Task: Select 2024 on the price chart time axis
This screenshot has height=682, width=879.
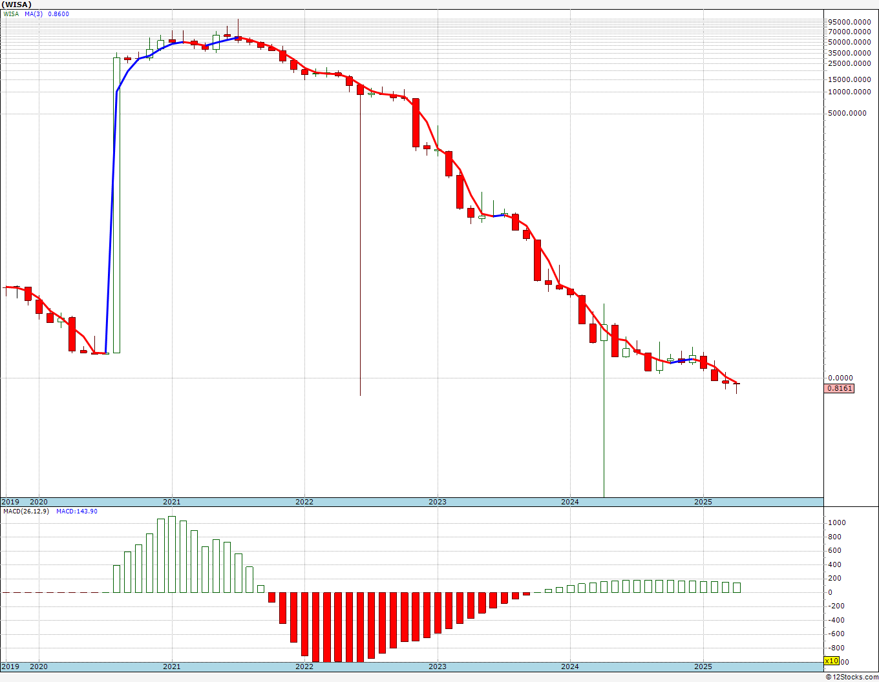Action: point(570,502)
